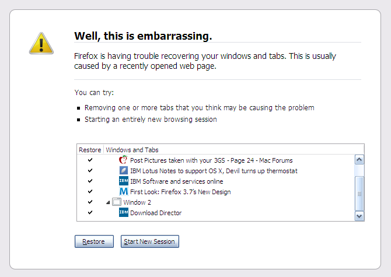Toggle restore checkmark for Window 2
This screenshot has height=277, width=391.
coord(90,202)
